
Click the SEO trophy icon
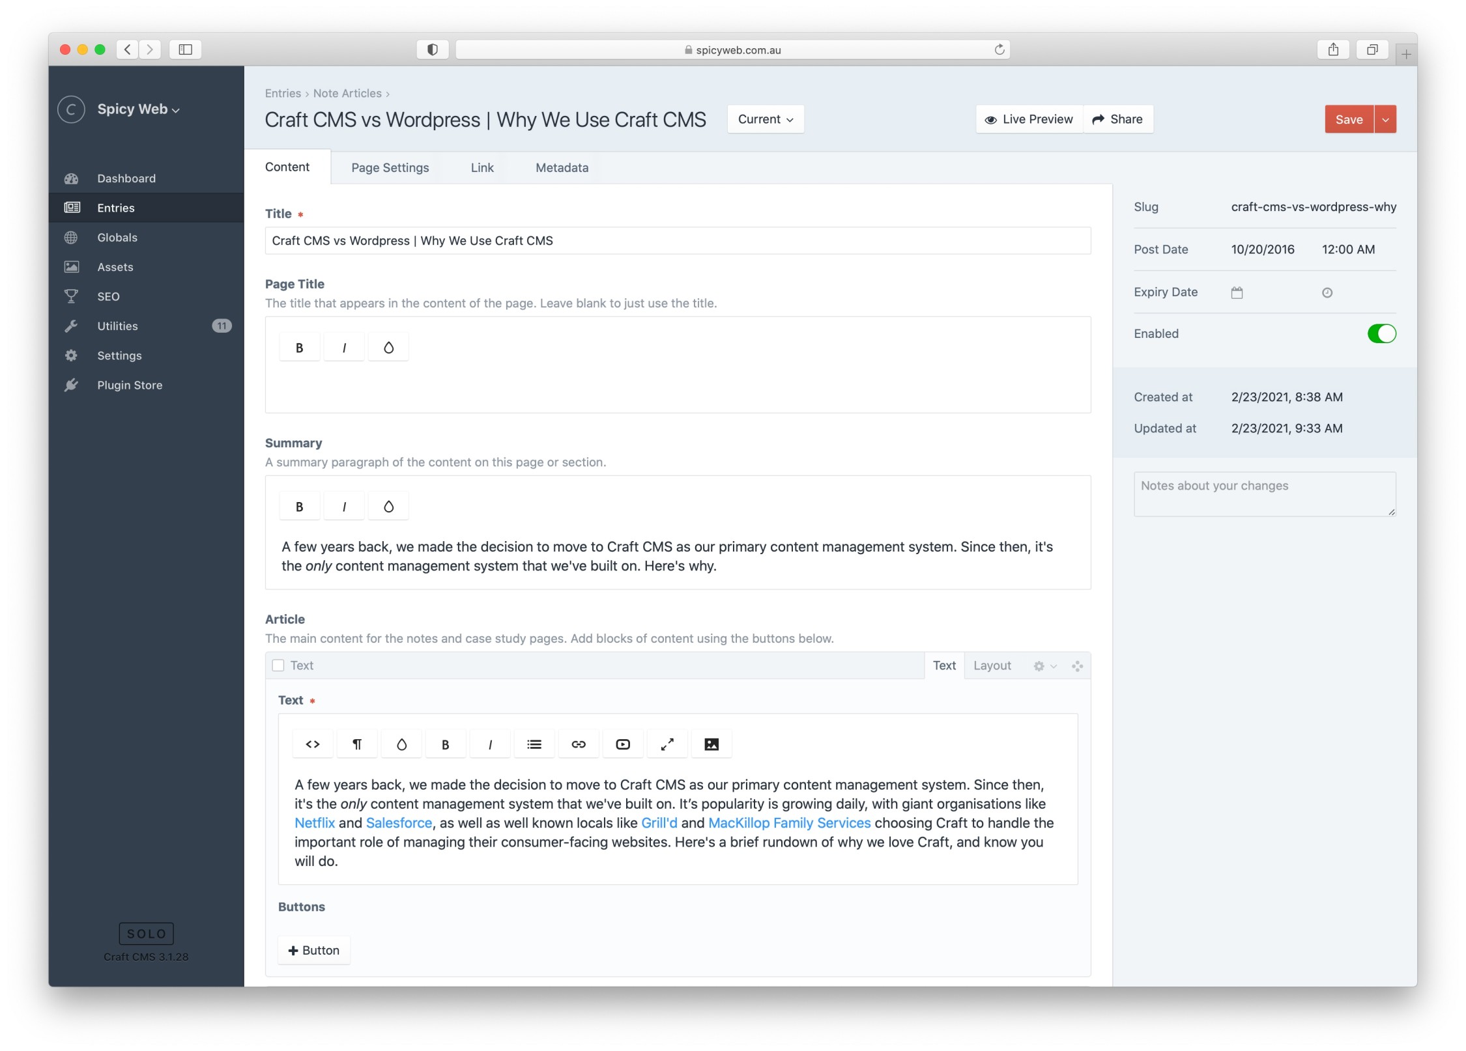(72, 296)
